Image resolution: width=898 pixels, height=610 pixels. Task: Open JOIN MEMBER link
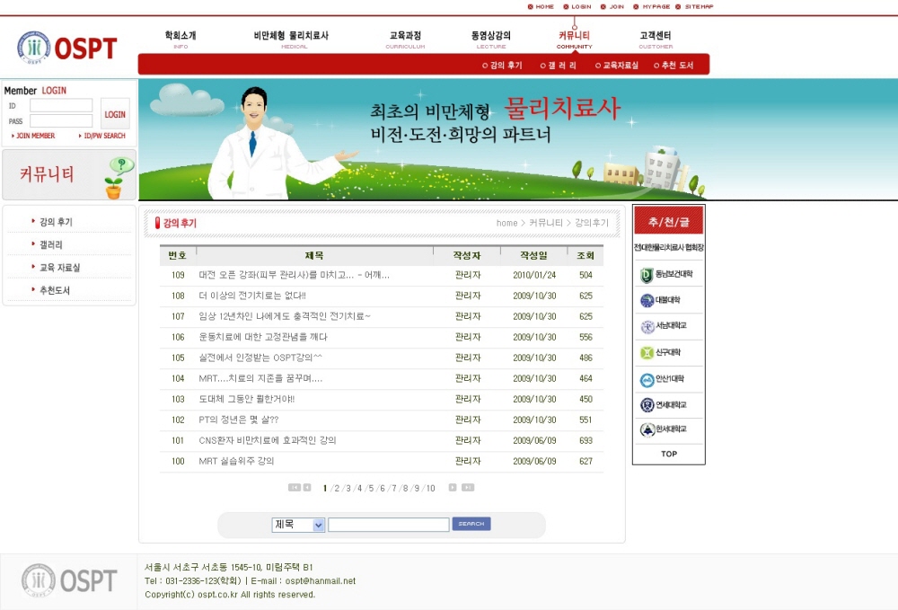35,136
